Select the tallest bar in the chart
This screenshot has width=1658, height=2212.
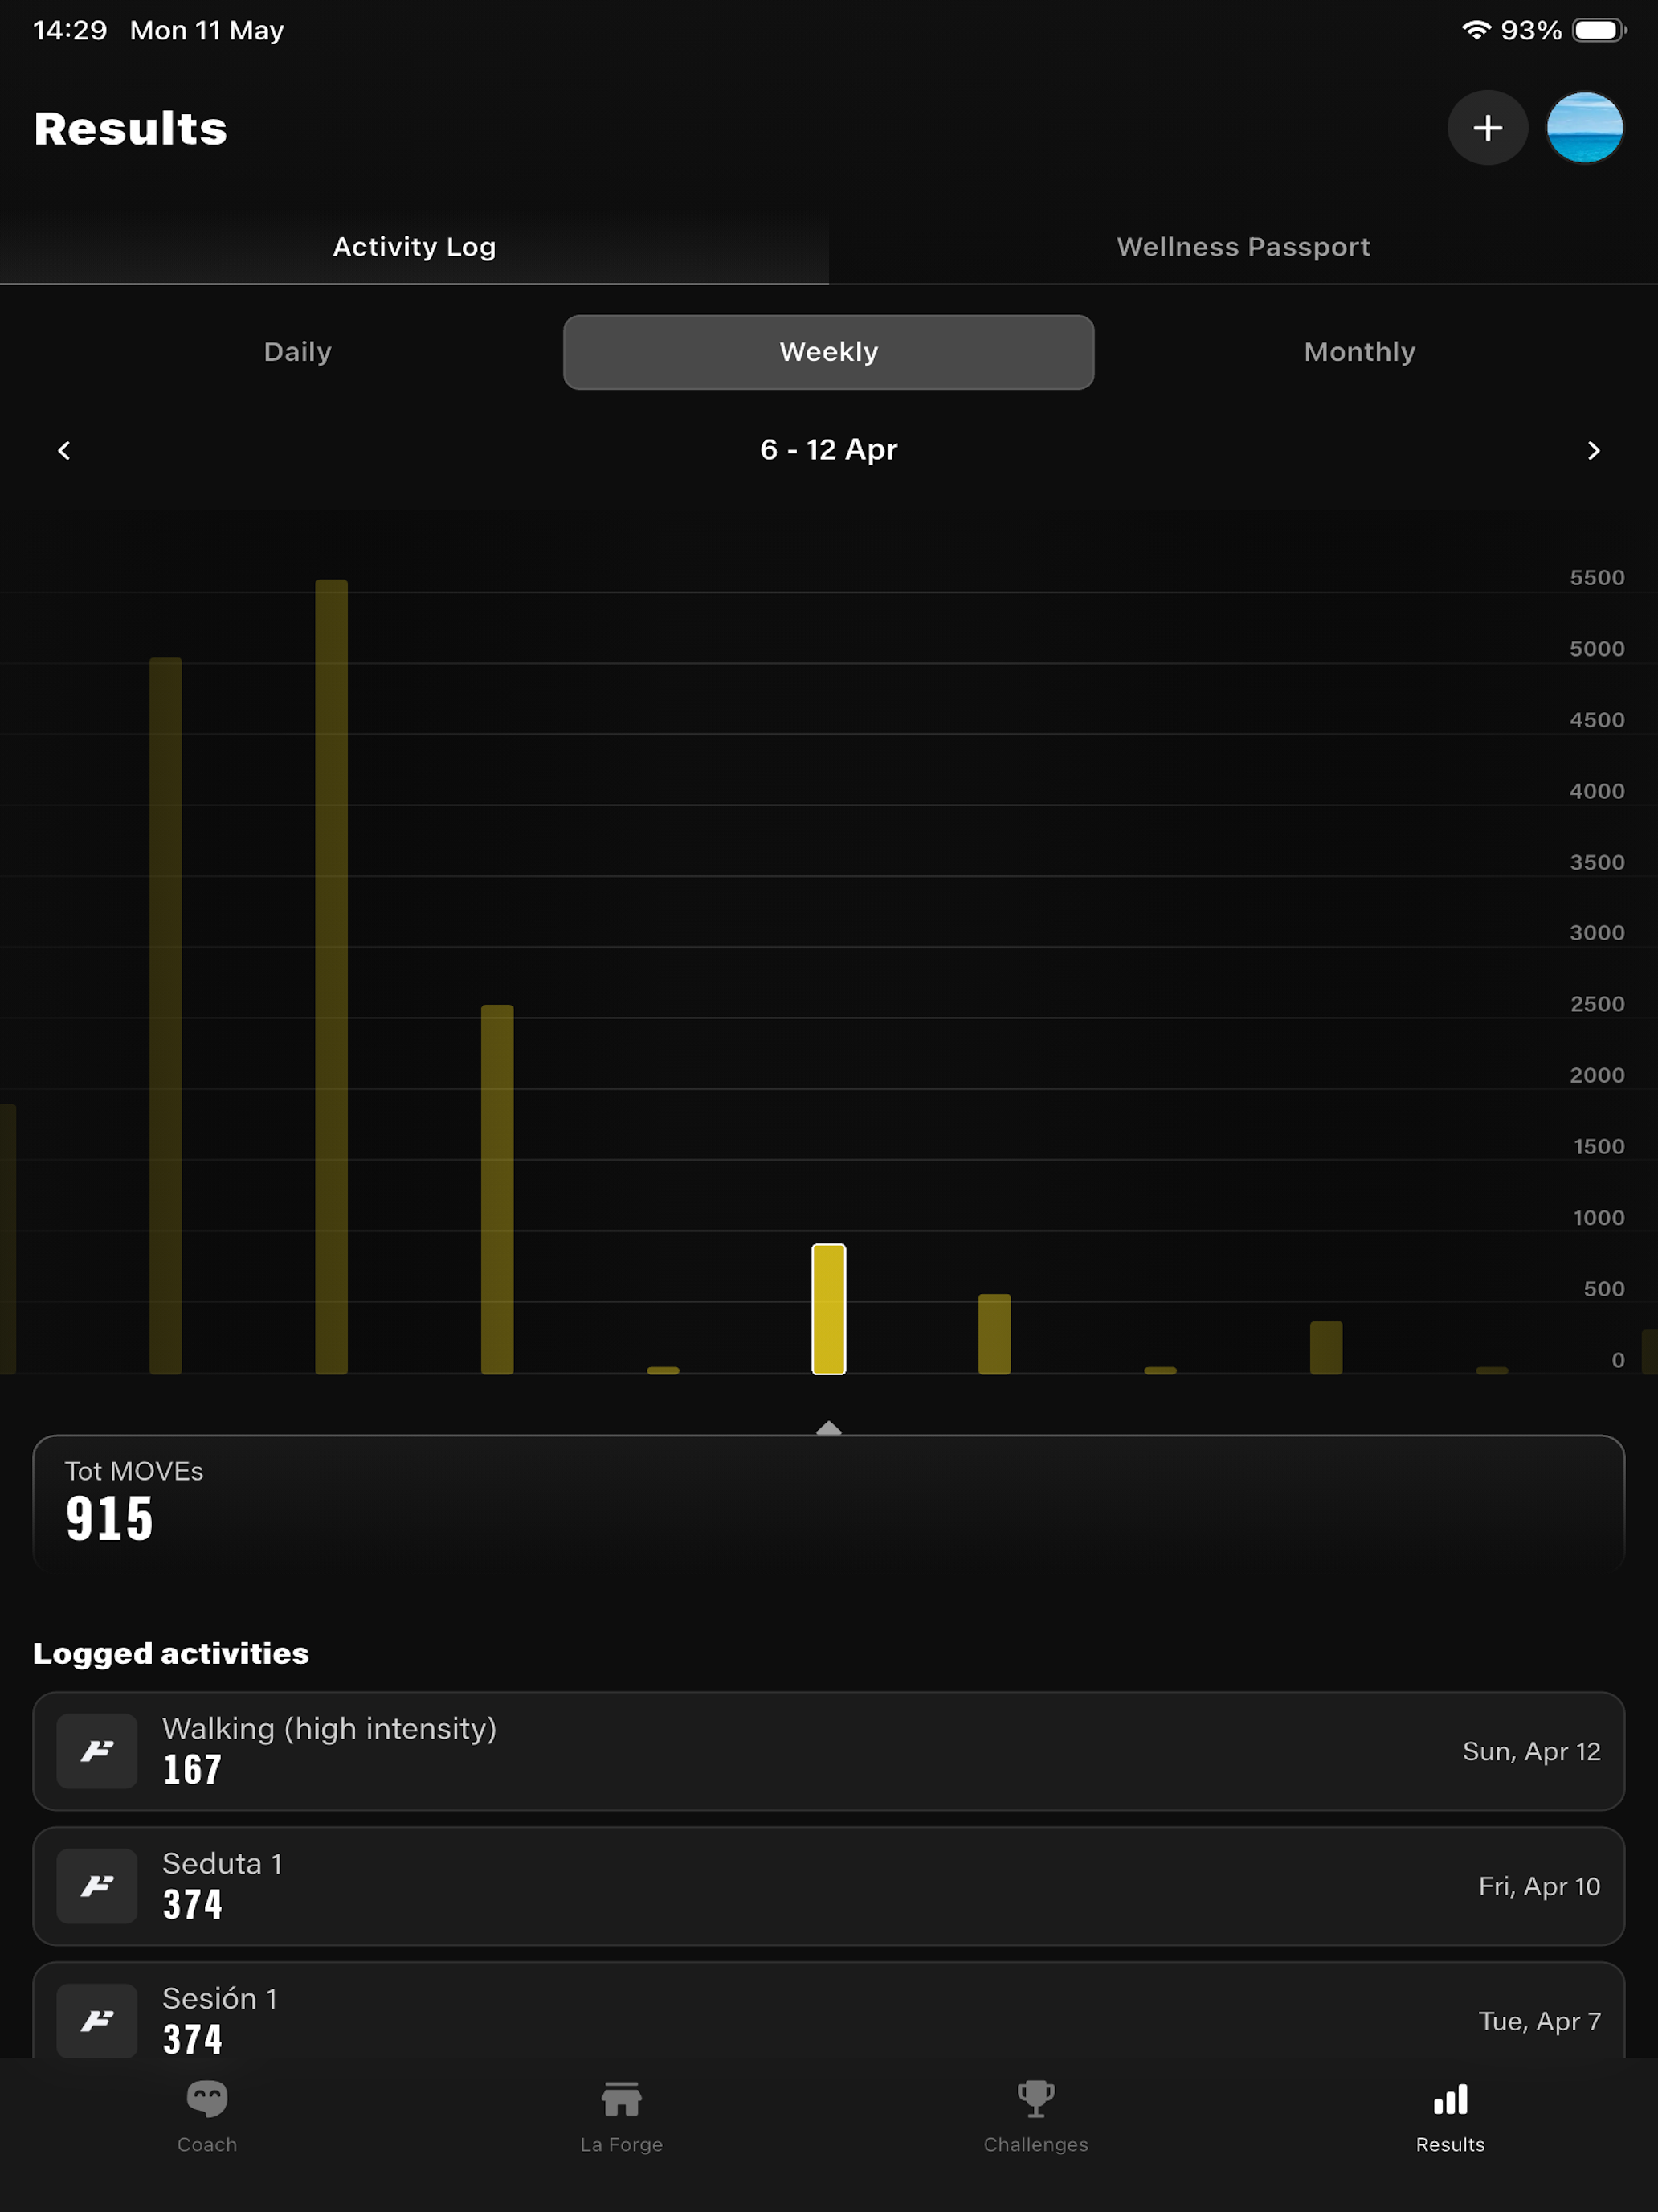332,977
